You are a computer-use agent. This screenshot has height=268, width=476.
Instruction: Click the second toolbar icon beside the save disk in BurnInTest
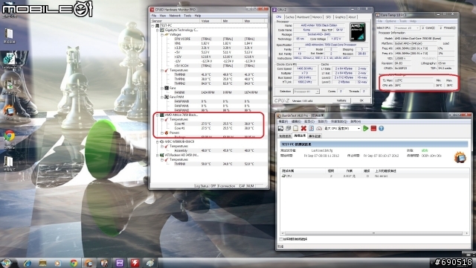[288, 129]
